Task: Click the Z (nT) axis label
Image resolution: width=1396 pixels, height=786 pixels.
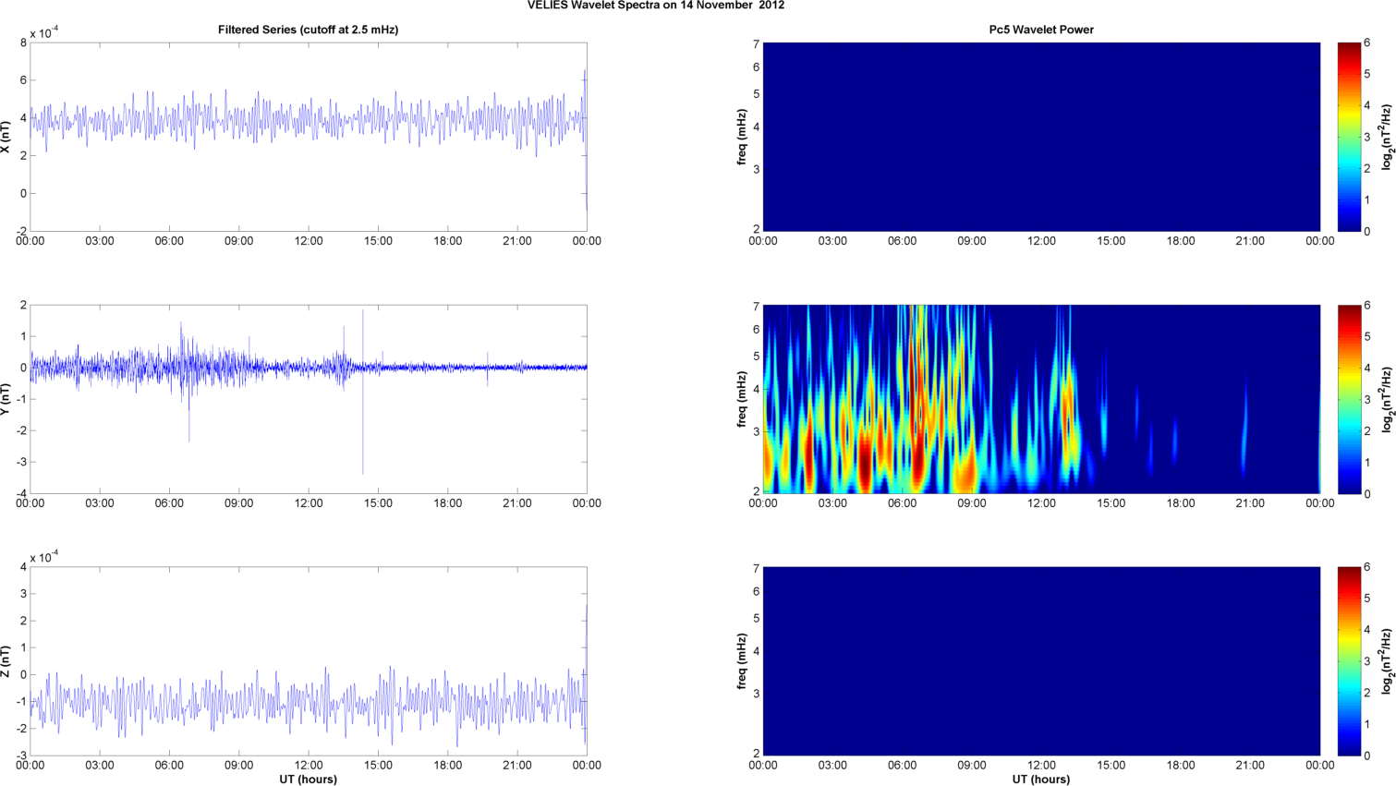Action: click(6, 661)
